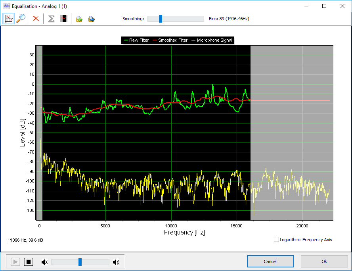Screen dimensions: 352x271
Task: Activate the magnifier zoom tool
Action: (21, 18)
